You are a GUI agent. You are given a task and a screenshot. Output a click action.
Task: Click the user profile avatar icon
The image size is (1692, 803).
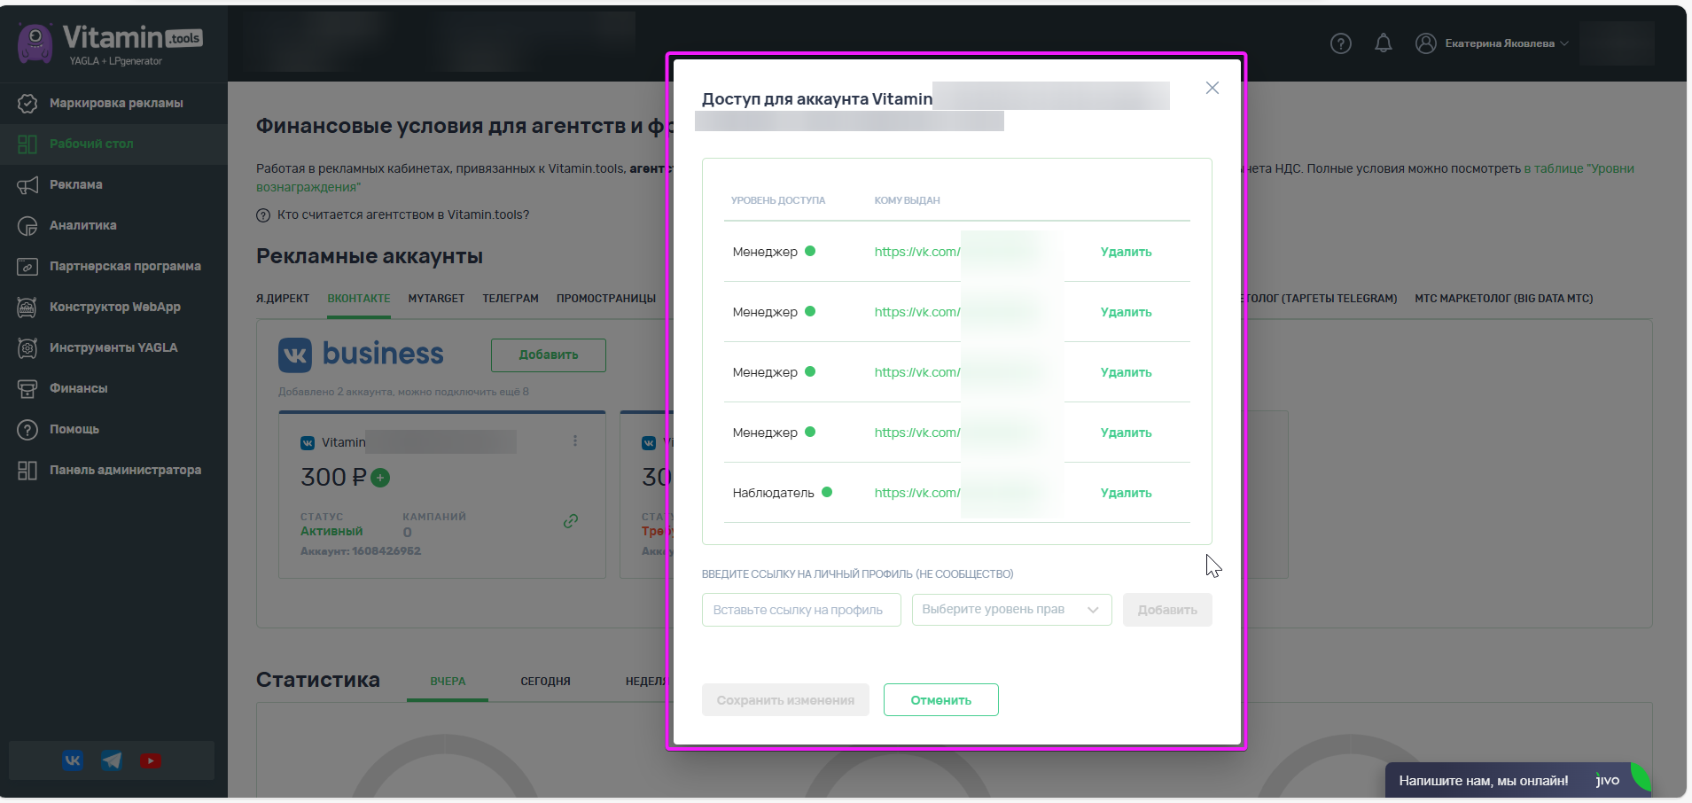click(1426, 43)
